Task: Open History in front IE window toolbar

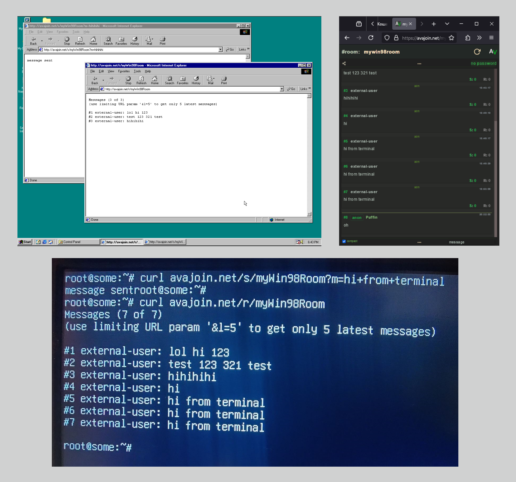Action: [x=196, y=80]
